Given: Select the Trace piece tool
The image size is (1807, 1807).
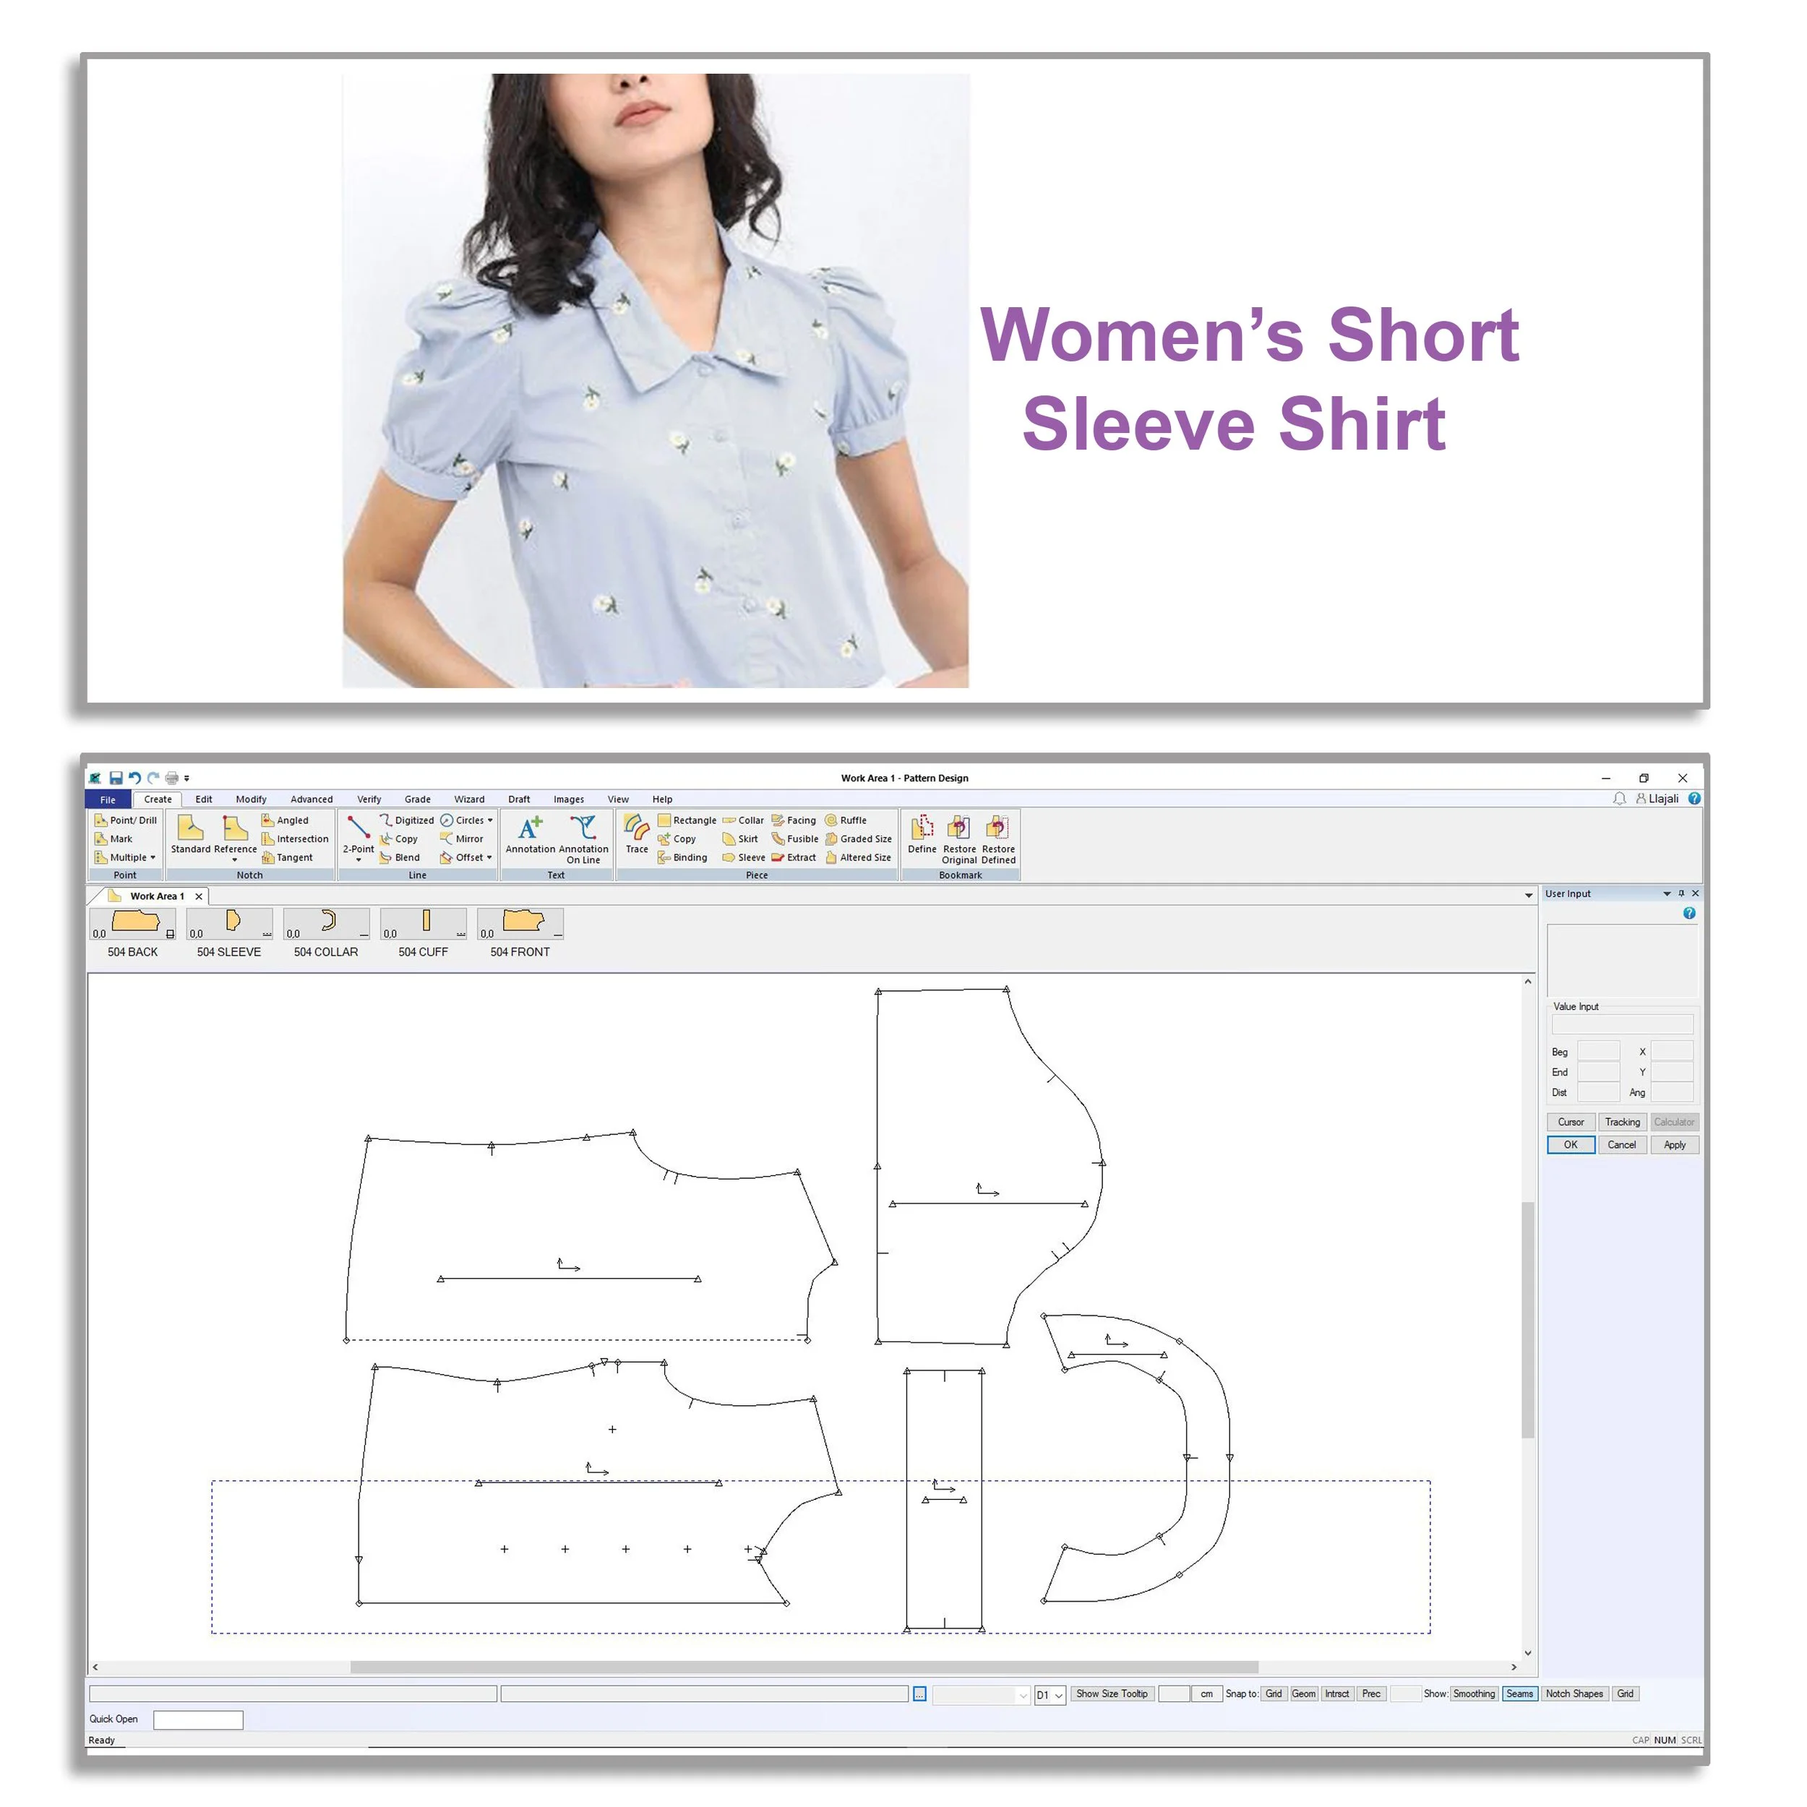Looking at the screenshot, I should [636, 834].
